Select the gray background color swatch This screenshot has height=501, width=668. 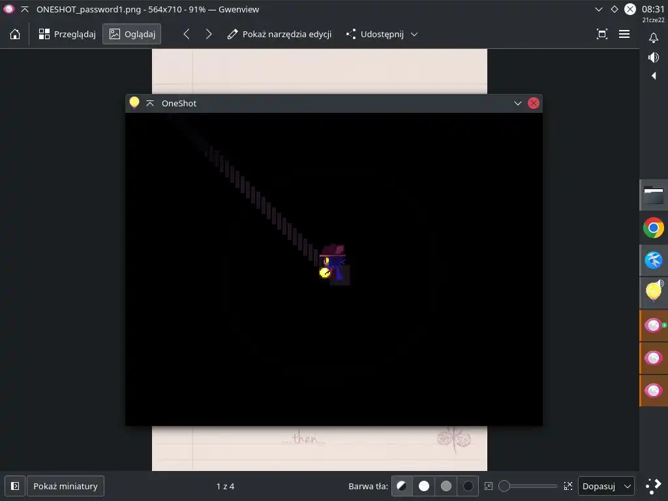(446, 486)
